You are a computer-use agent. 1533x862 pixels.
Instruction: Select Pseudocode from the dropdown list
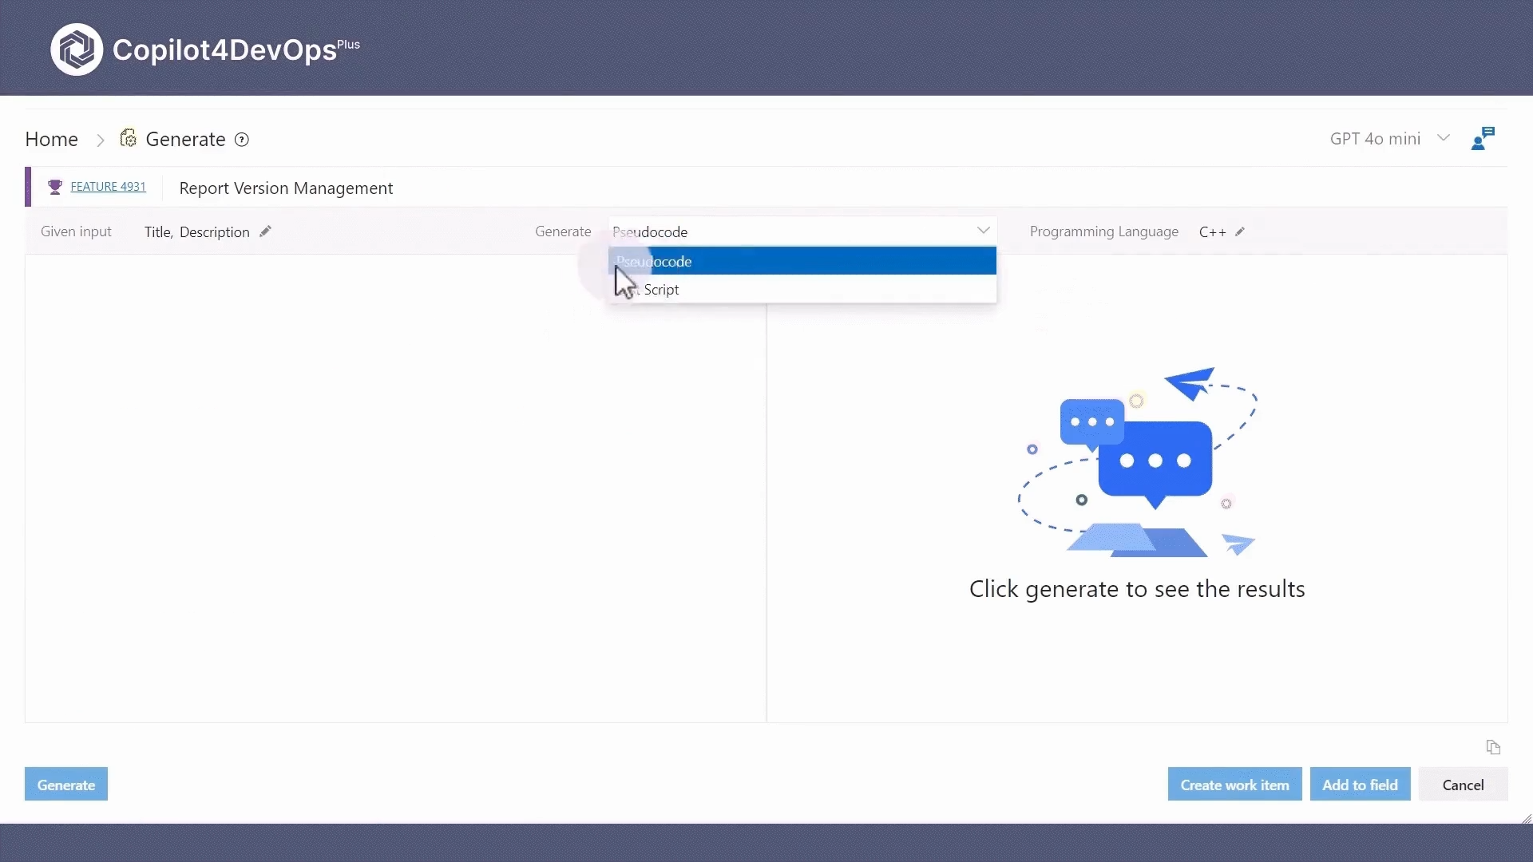[x=798, y=261]
